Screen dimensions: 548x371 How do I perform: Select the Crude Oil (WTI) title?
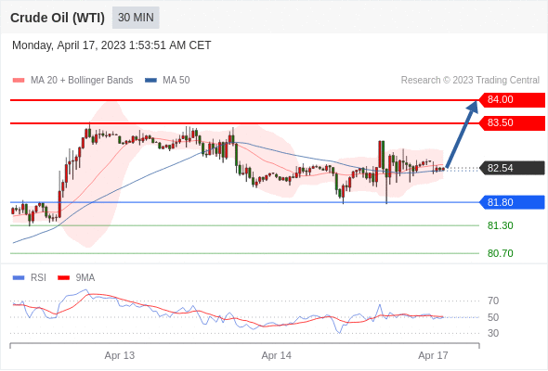coord(58,18)
